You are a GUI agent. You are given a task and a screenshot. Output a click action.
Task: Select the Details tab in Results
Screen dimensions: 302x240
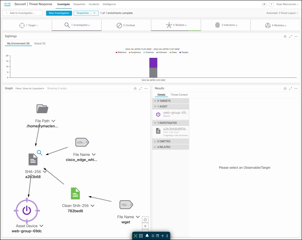click(161, 95)
